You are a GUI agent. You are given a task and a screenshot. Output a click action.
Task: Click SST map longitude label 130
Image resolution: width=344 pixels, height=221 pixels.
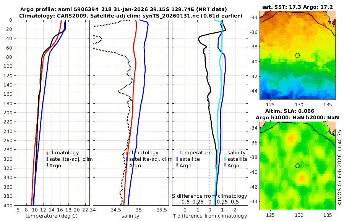tap(299, 105)
